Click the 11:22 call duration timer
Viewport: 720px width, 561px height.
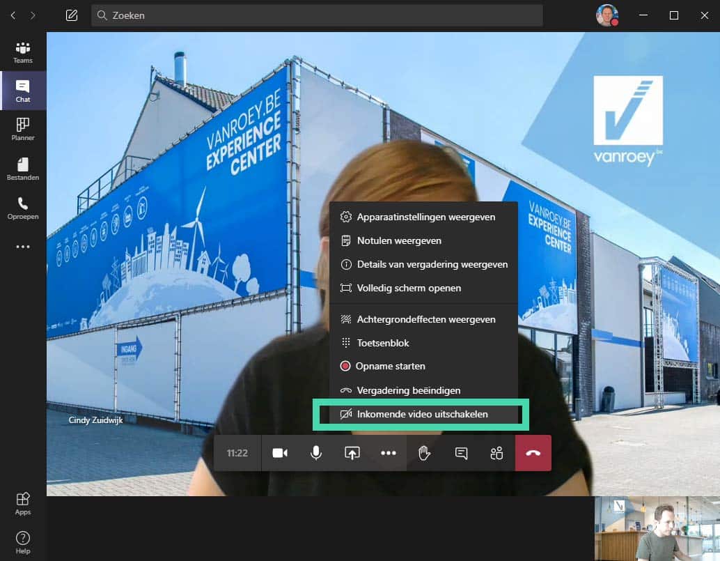click(x=237, y=453)
